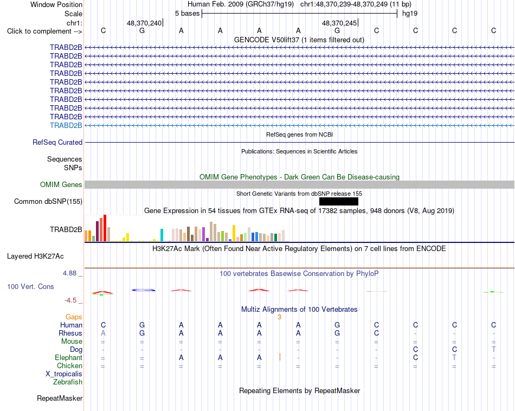
Task: Open '100 vertebrates Basewise Conservation by PhyloP' title
Action: point(299,274)
